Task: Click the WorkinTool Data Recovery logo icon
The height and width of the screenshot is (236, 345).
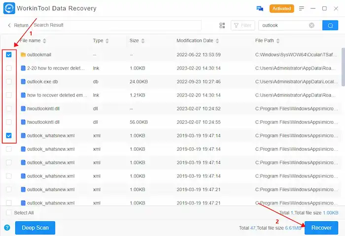Action: point(9,8)
